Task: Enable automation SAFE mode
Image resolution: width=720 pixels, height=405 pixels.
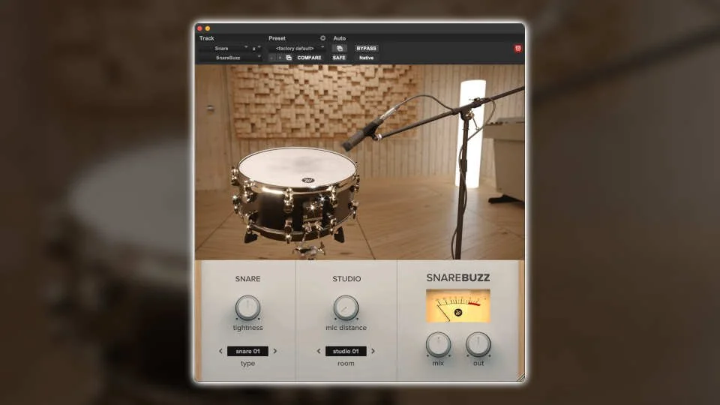Action: click(339, 58)
